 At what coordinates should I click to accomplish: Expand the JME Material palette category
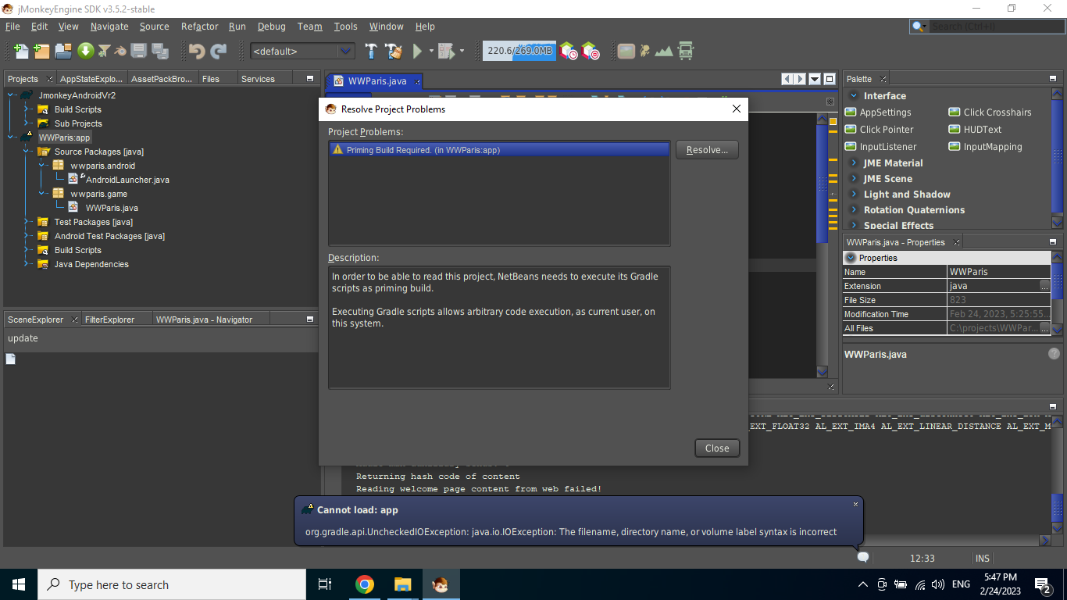pos(853,163)
